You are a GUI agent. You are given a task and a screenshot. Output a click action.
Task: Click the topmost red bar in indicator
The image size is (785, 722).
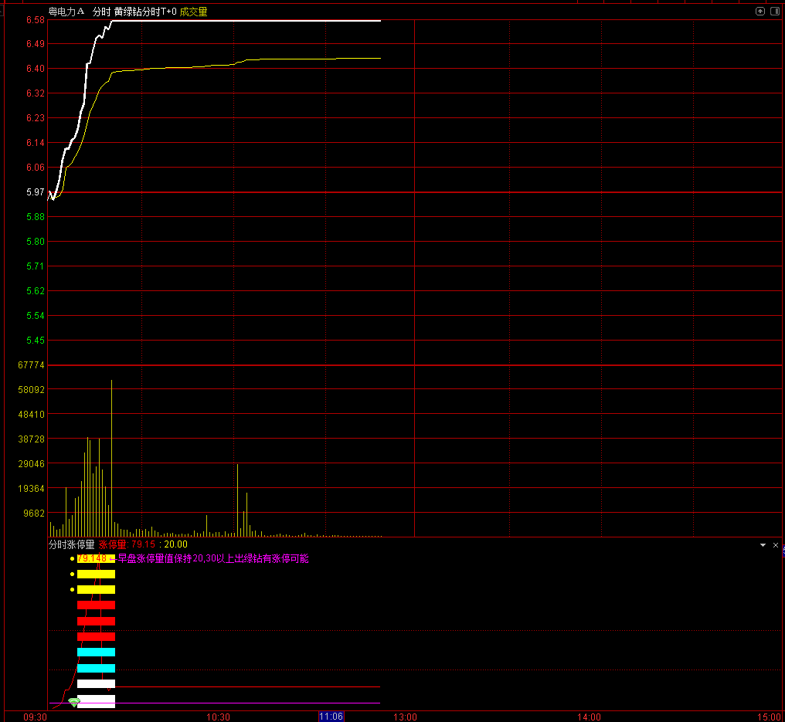tap(96, 605)
